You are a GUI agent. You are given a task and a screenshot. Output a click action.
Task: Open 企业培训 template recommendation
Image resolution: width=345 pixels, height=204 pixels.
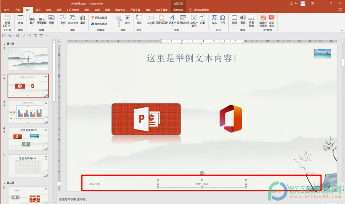point(272,21)
